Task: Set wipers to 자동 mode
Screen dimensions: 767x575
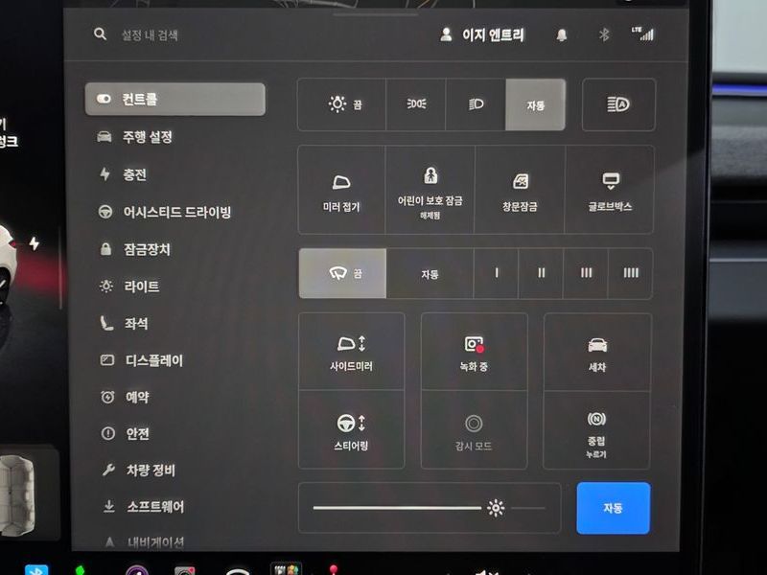Action: [430, 274]
